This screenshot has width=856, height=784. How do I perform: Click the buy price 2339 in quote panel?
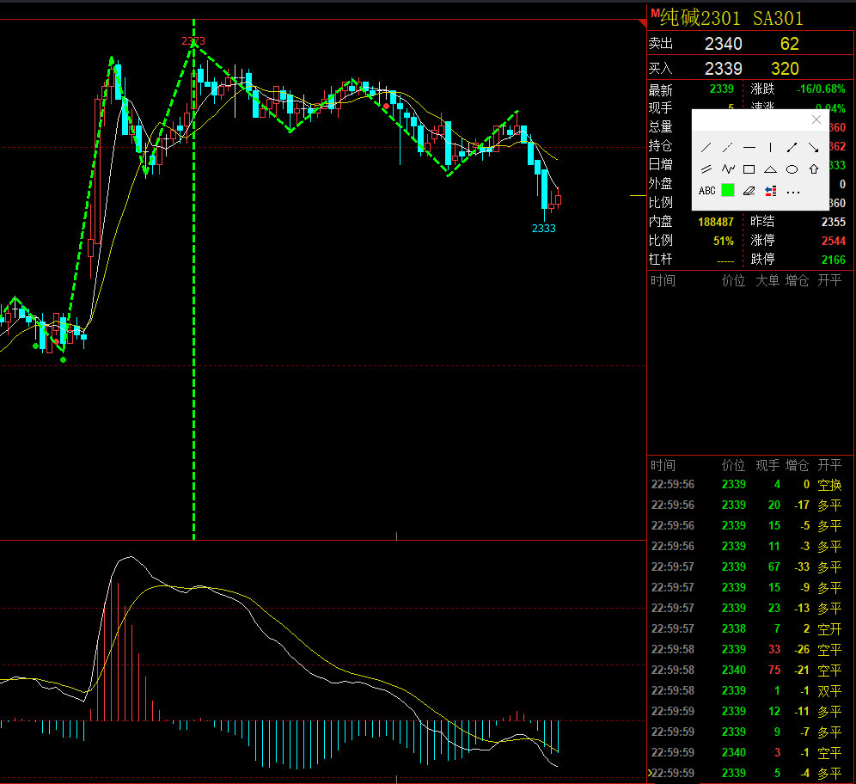pos(724,69)
